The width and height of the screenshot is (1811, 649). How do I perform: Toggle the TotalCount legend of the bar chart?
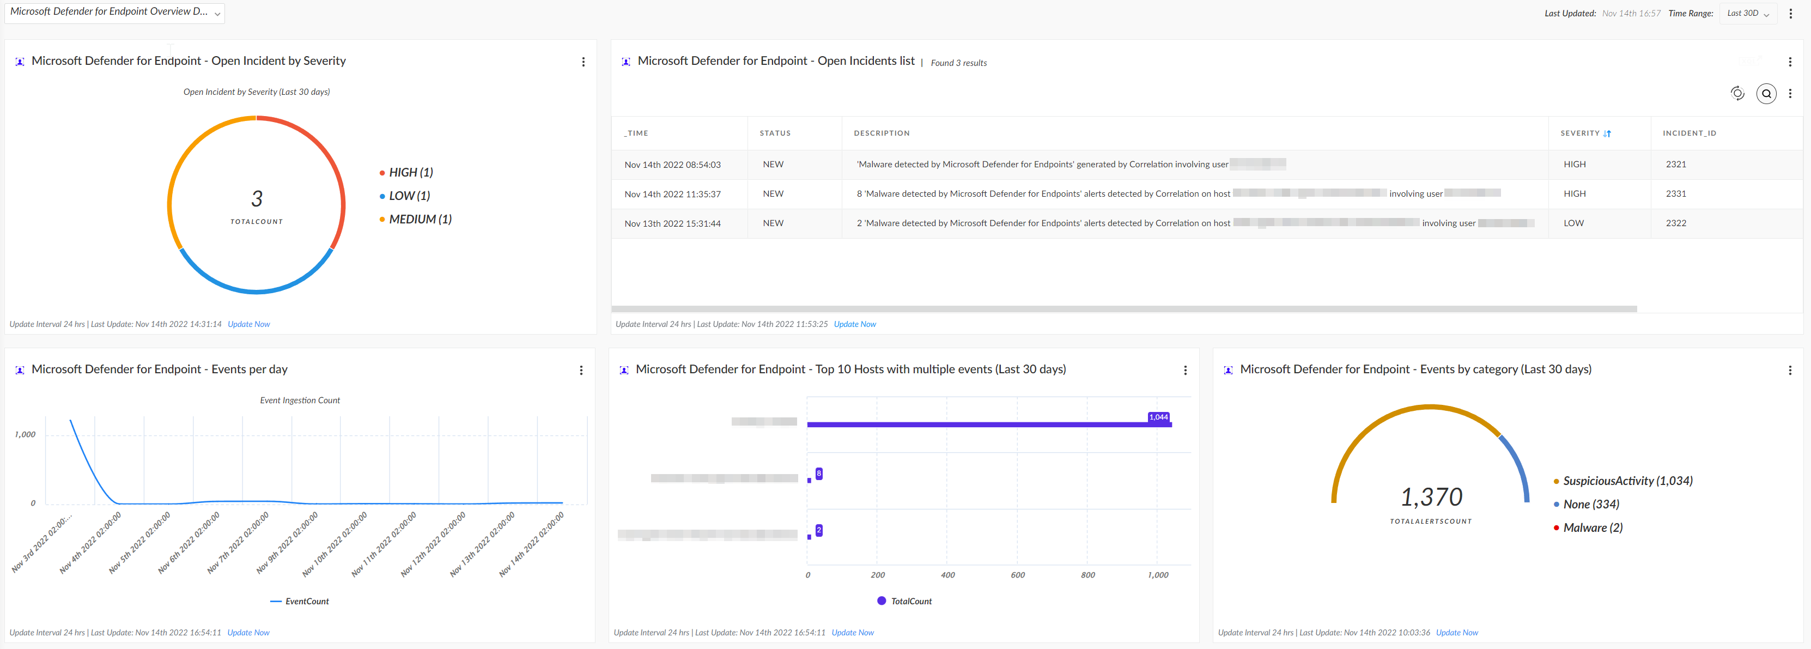(904, 602)
